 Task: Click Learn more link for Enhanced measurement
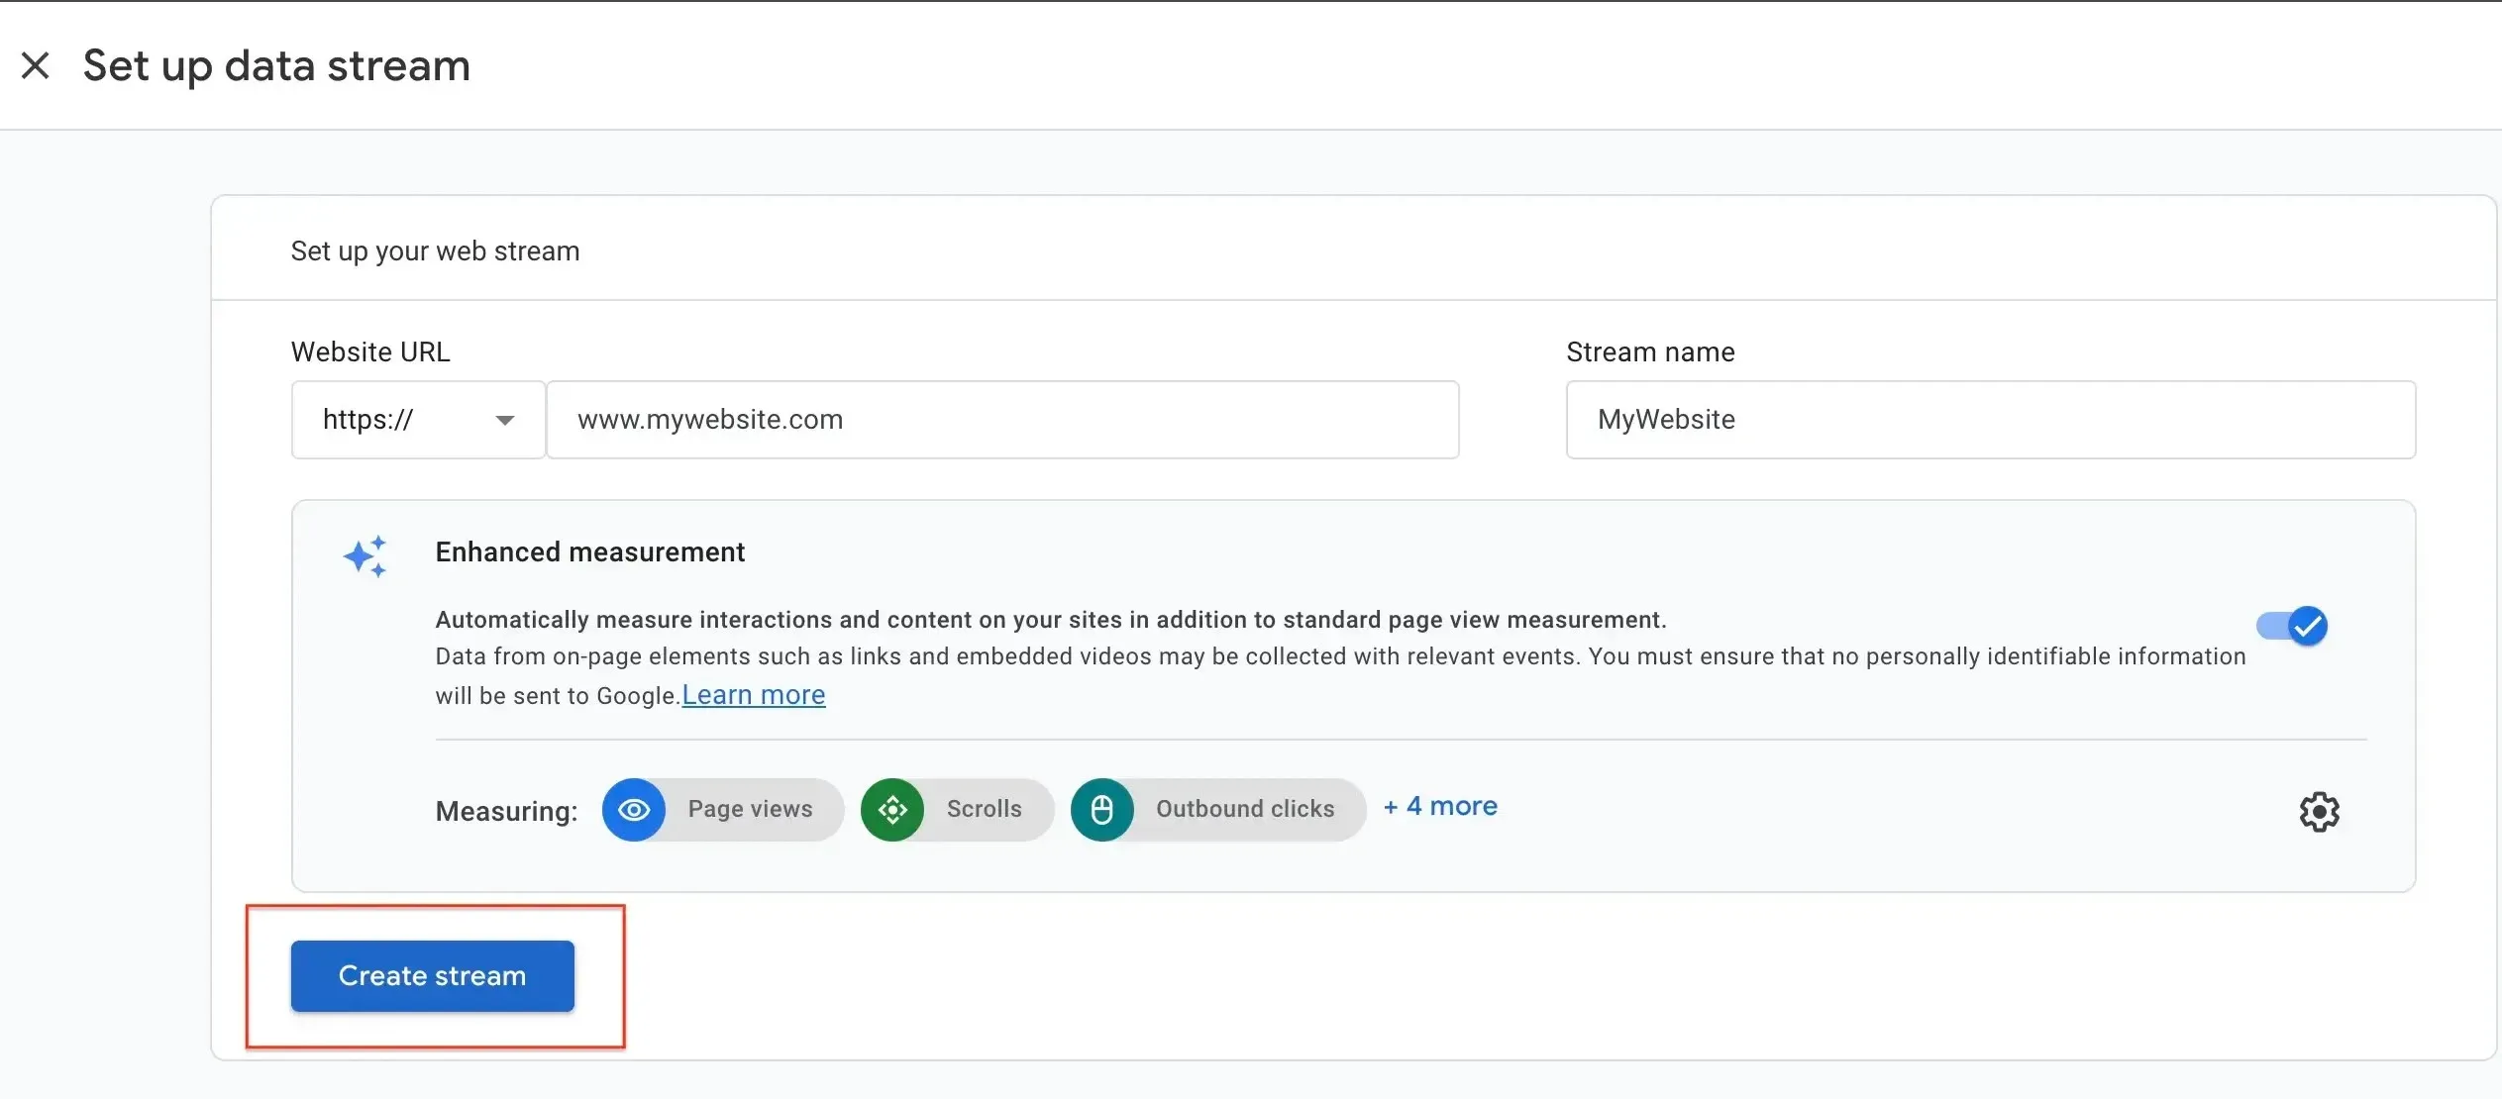[x=752, y=694]
